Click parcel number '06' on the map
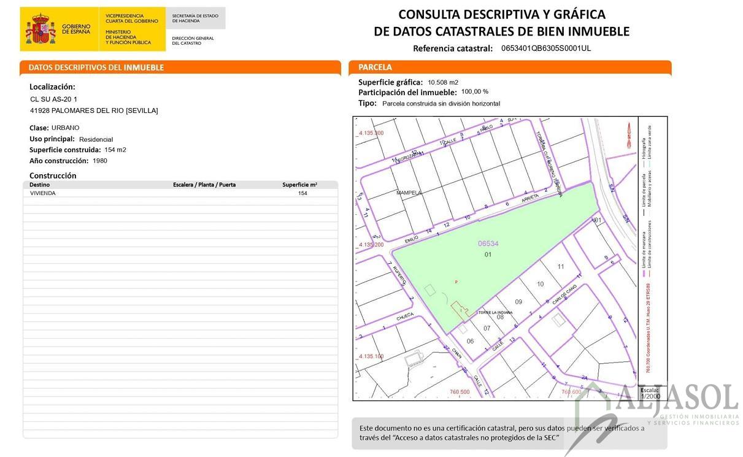Screen dimensions: 743x457 pyautogui.click(x=470, y=341)
